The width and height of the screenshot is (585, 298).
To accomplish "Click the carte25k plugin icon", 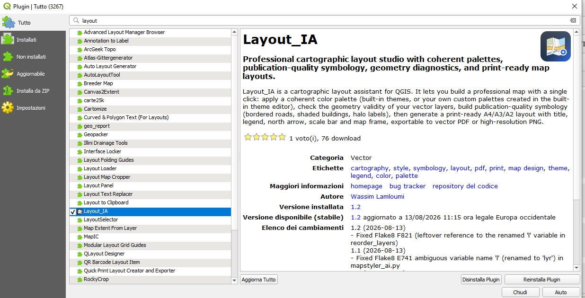I will pyautogui.click(x=80, y=101).
